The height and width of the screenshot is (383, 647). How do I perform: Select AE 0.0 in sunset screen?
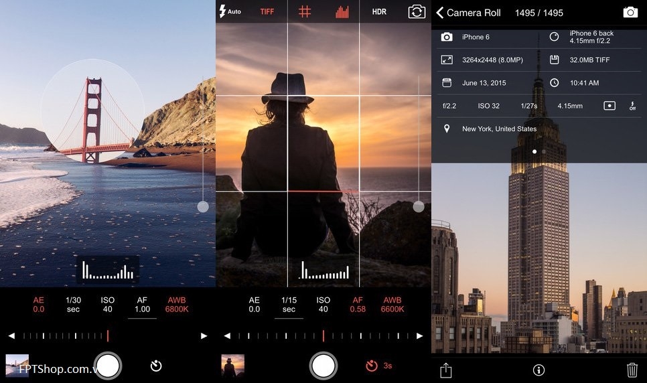tap(255, 305)
